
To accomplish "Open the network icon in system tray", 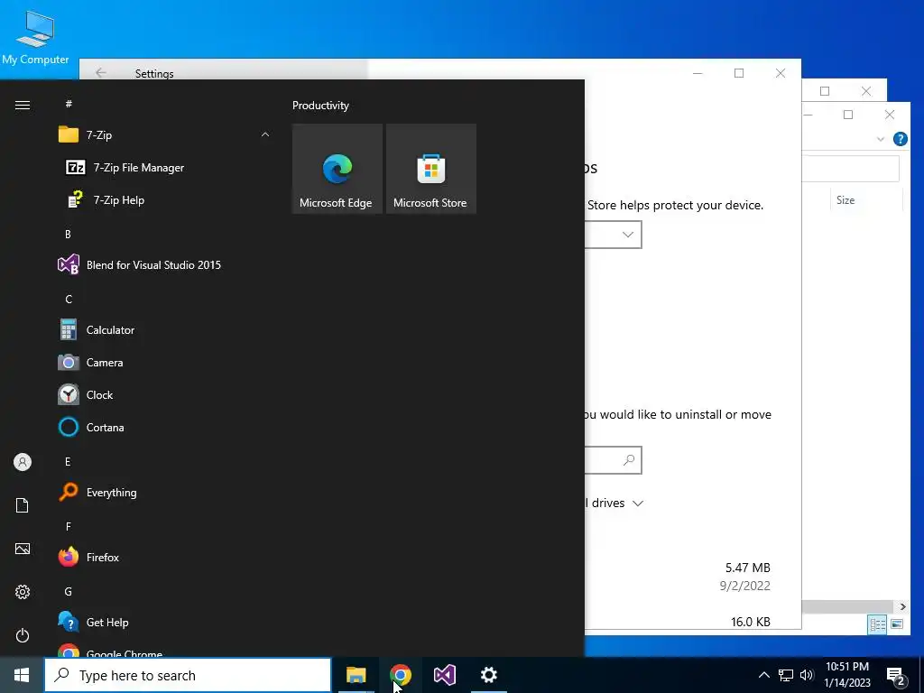I will pyautogui.click(x=786, y=675).
